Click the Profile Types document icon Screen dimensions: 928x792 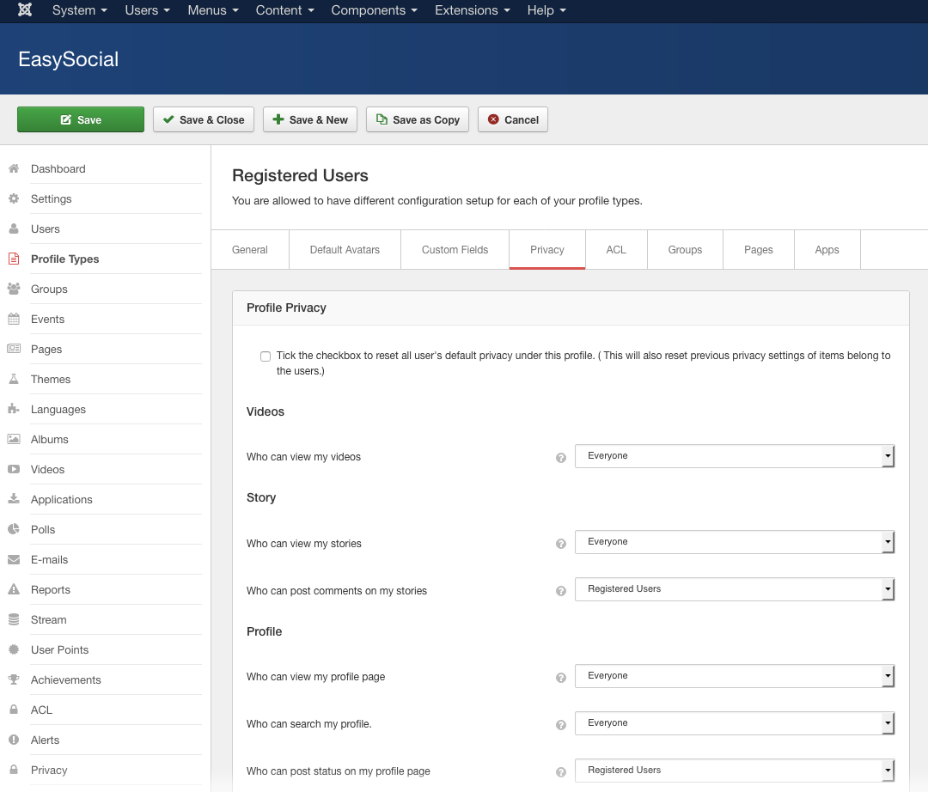tap(14, 259)
